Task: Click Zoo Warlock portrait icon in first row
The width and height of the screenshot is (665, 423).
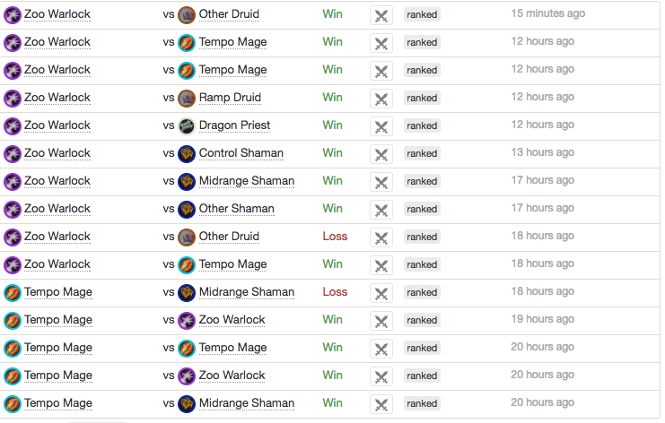Action: coord(13,15)
